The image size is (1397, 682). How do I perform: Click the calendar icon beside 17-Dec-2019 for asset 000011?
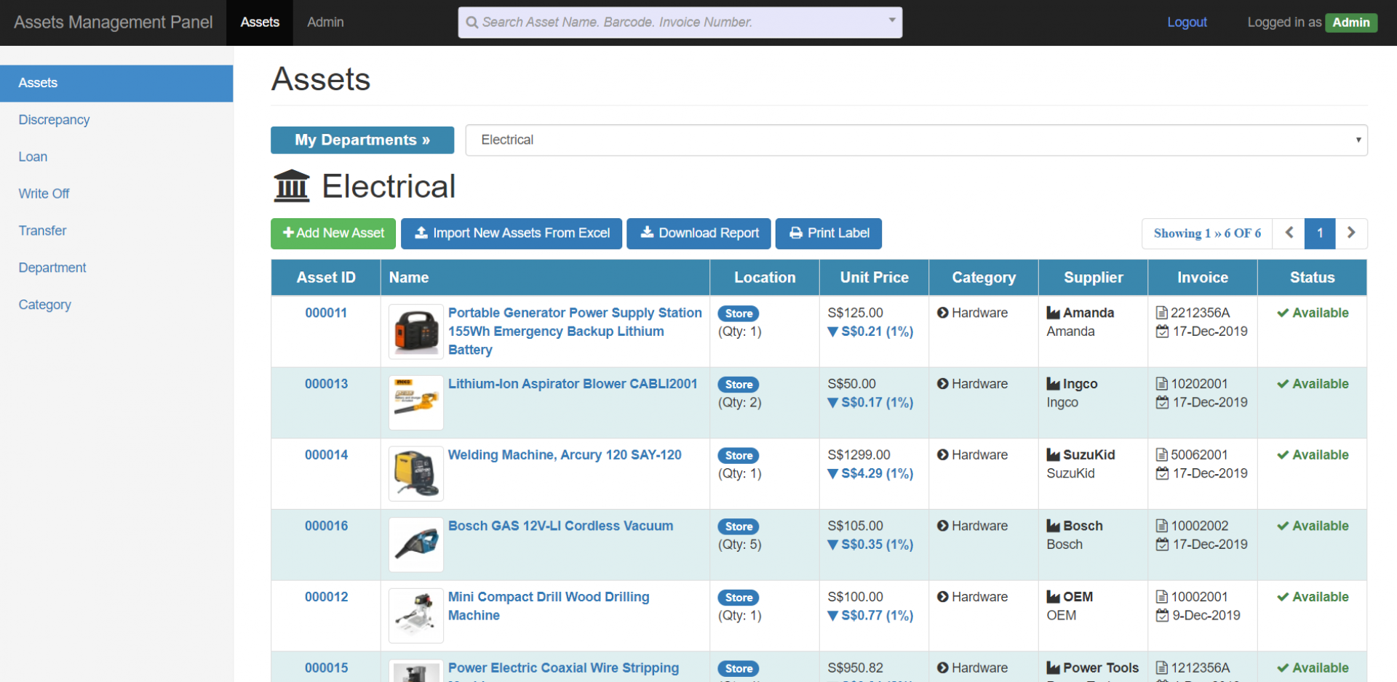click(1161, 332)
